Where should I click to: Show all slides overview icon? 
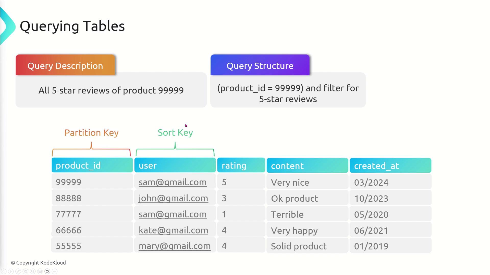click(26, 271)
